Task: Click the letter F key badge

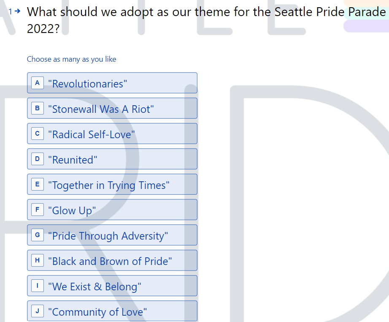Action: pos(38,210)
